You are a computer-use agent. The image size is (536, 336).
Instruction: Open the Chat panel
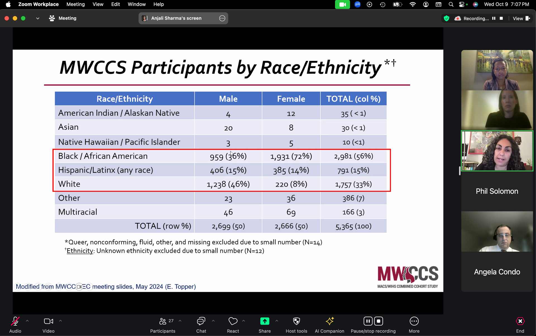[201, 321]
